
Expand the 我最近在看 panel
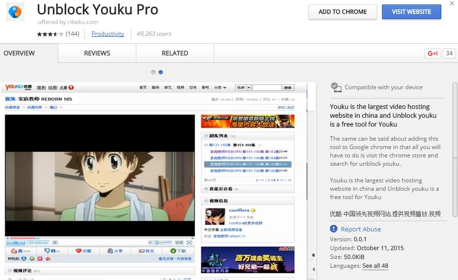tap(205, 189)
